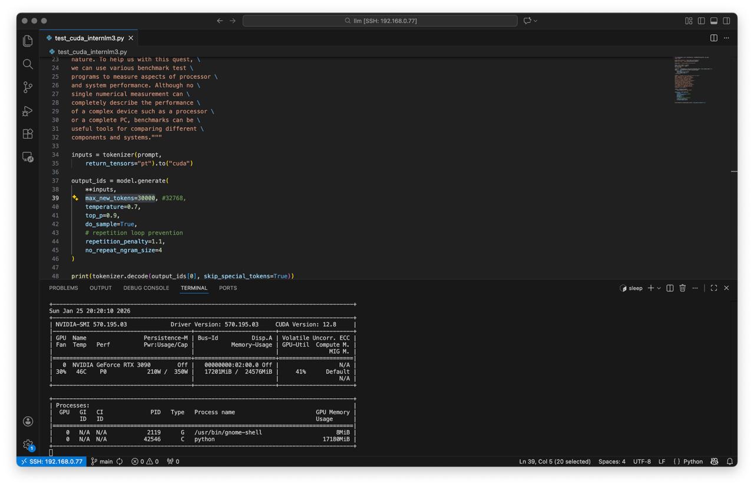
Task: Click the main branch in status bar
Action: (x=102, y=462)
